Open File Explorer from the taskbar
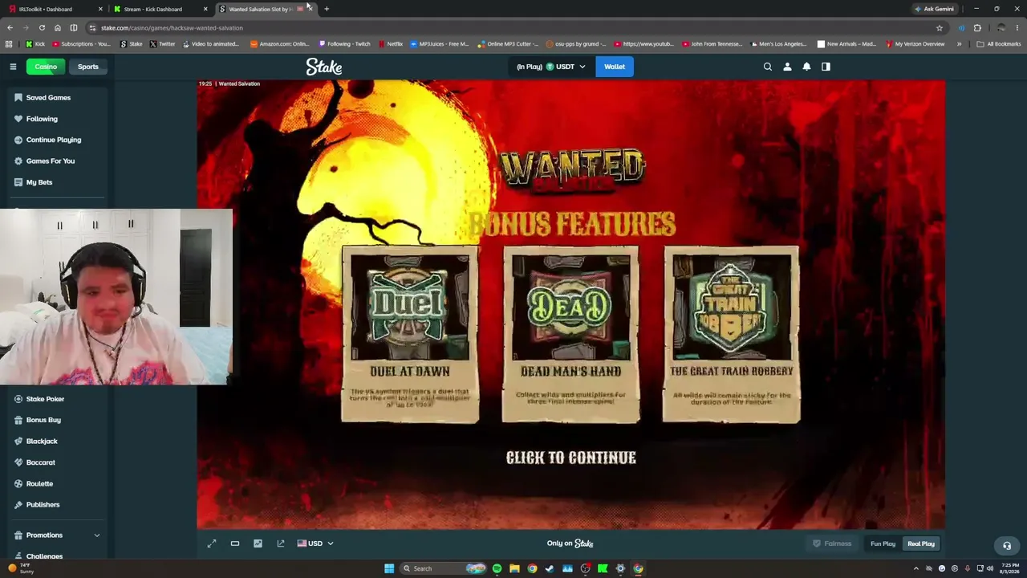Viewport: 1027px width, 578px height. pos(514,568)
